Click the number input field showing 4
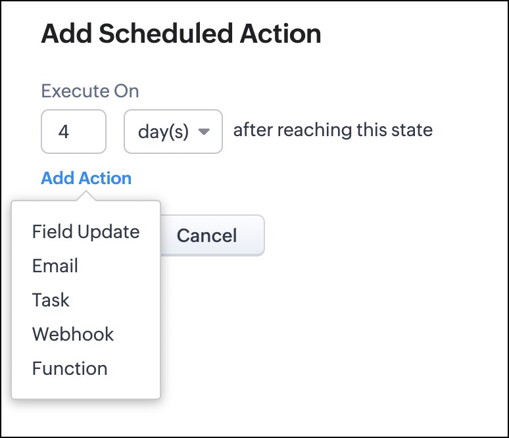The height and width of the screenshot is (438, 509). (73, 132)
